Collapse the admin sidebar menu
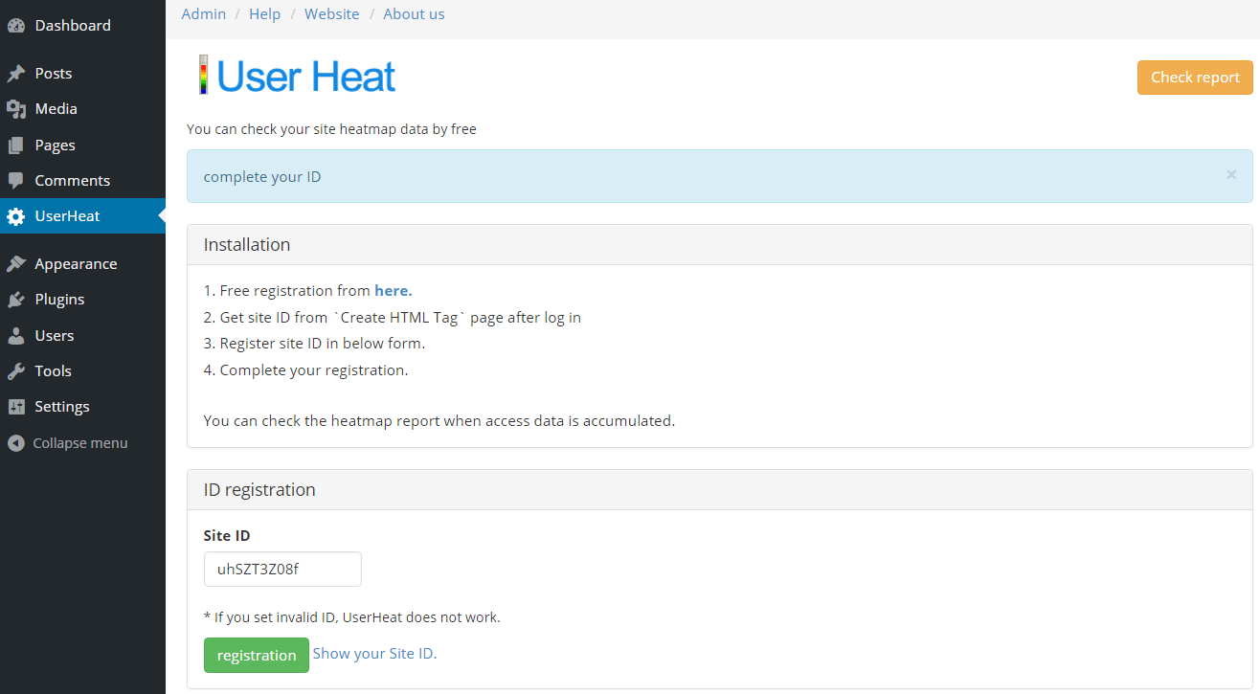Image resolution: width=1260 pixels, height=694 pixels. coord(82,443)
